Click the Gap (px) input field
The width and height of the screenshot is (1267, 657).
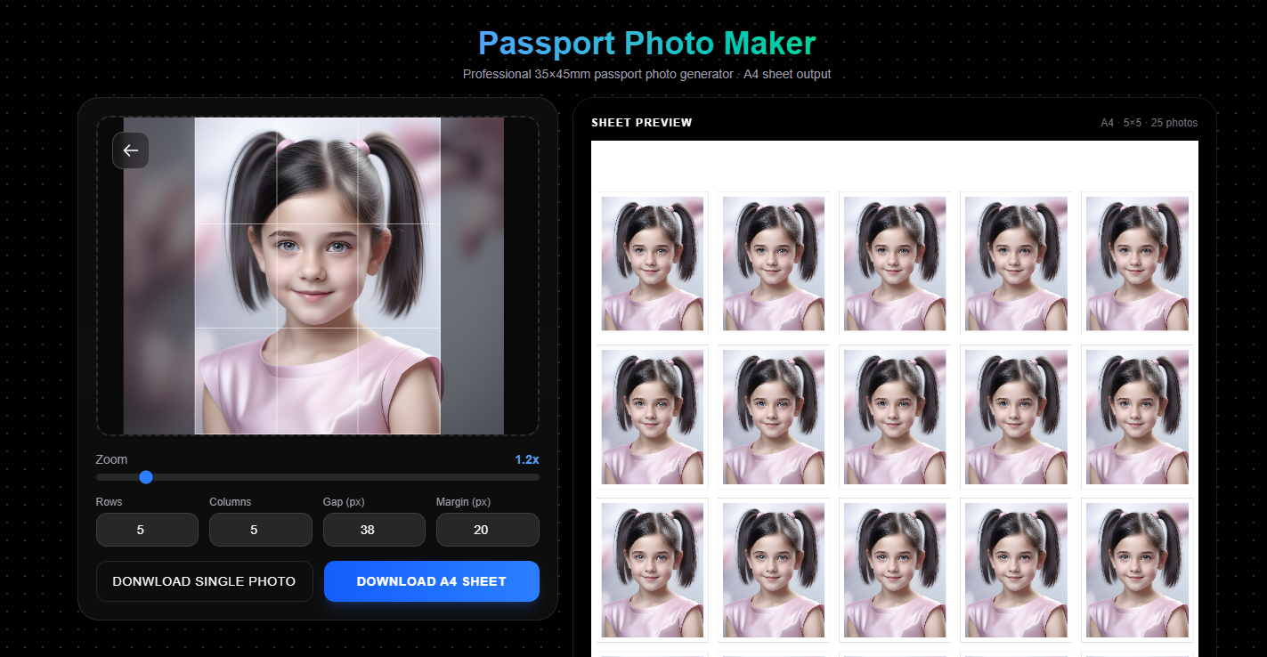[374, 529]
